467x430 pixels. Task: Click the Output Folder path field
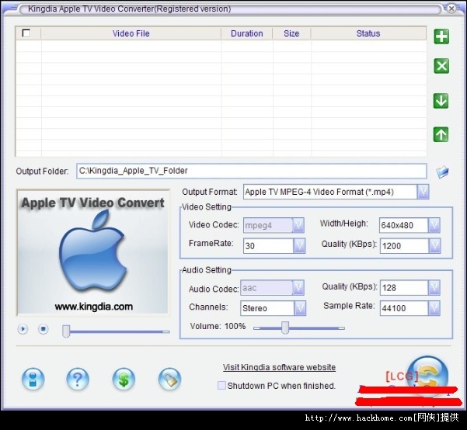pyautogui.click(x=252, y=171)
